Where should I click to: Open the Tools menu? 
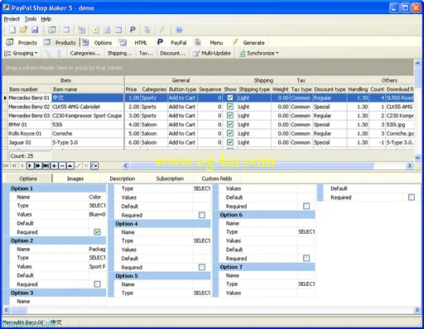pyautogui.click(x=31, y=19)
